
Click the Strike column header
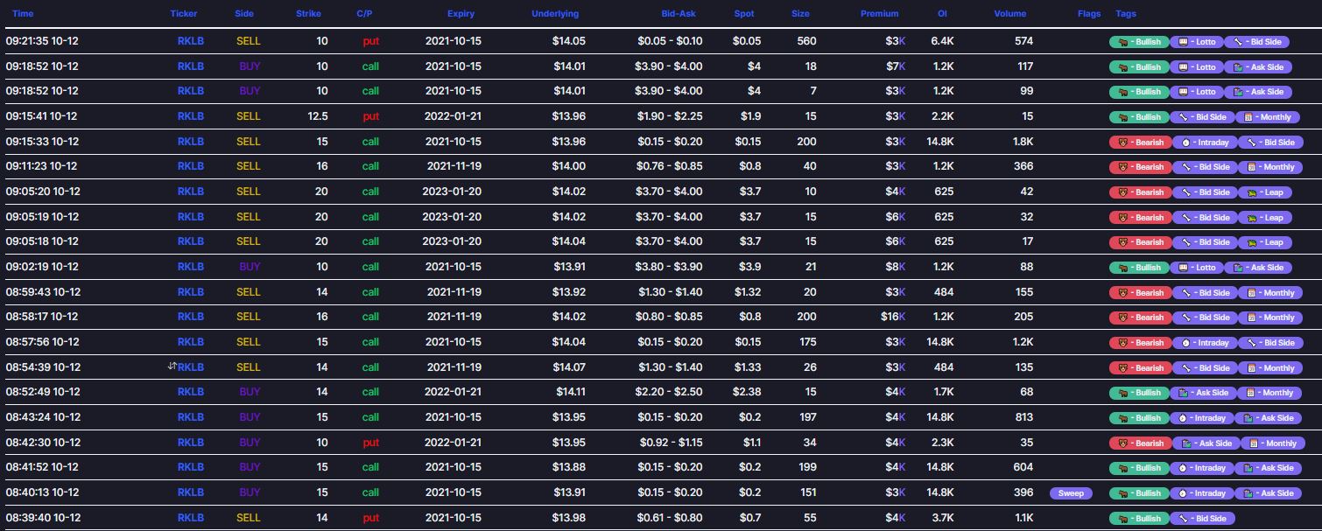pyautogui.click(x=308, y=14)
